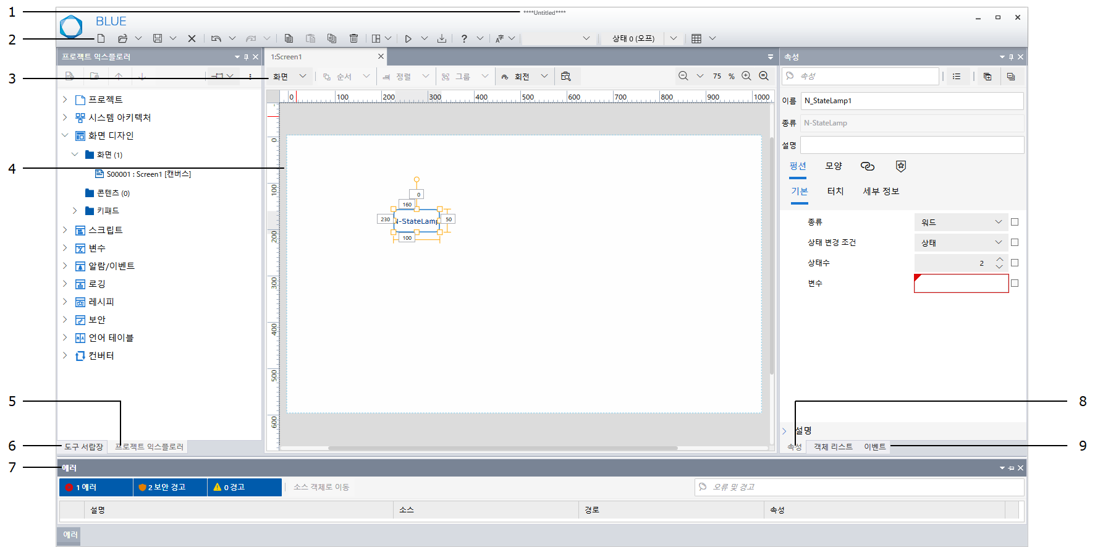Tick the checkbox beside 상태 변경 조건
This screenshot has width=1095, height=547.
coord(1015,242)
